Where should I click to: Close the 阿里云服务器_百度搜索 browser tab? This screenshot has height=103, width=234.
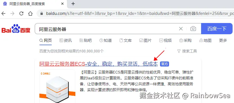(62, 4)
